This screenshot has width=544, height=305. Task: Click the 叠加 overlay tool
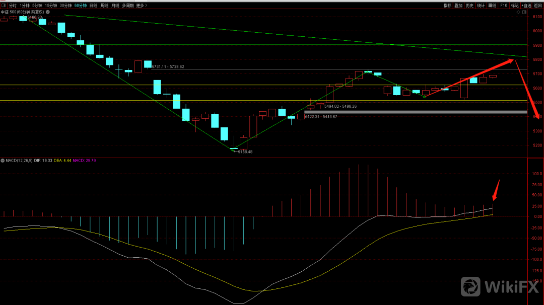pyautogui.click(x=458, y=6)
